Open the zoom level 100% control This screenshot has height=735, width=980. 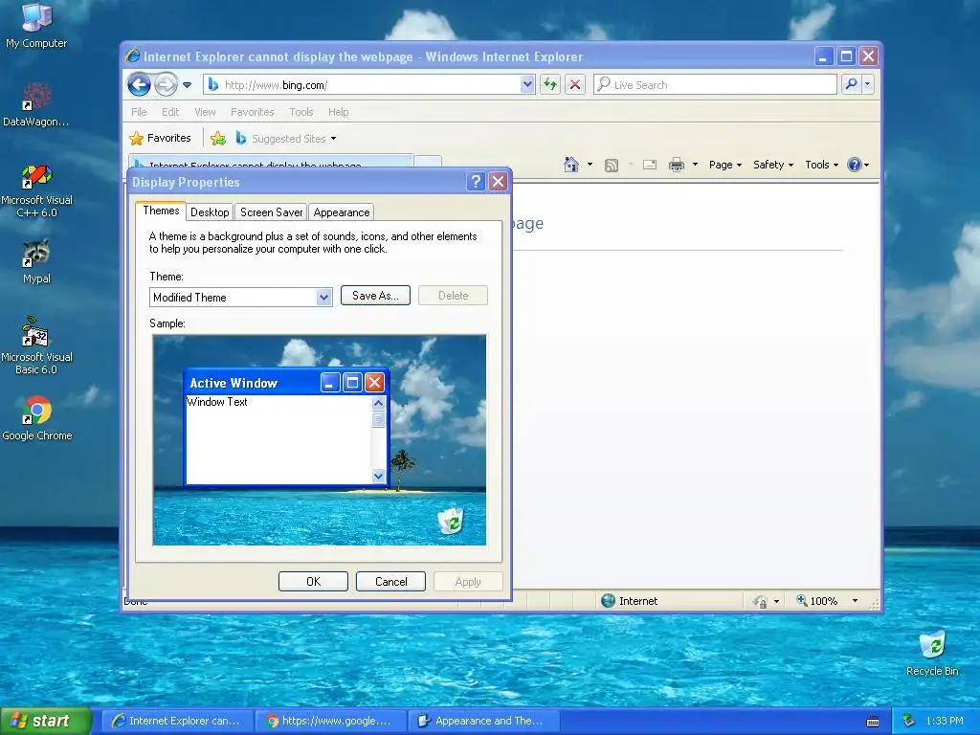826,601
